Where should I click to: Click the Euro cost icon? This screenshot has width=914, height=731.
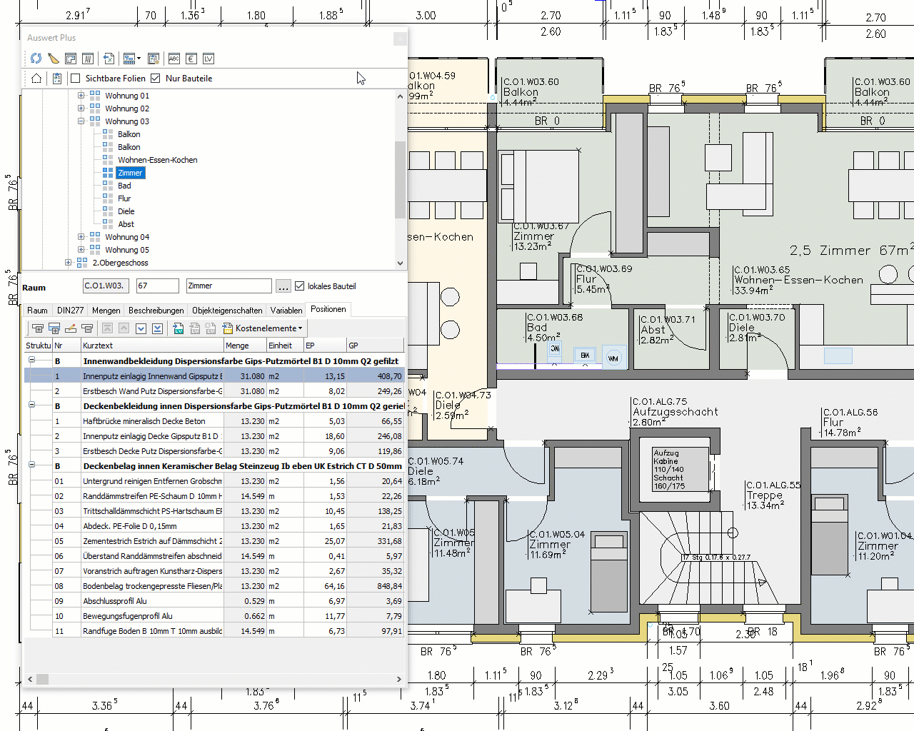tap(191, 59)
